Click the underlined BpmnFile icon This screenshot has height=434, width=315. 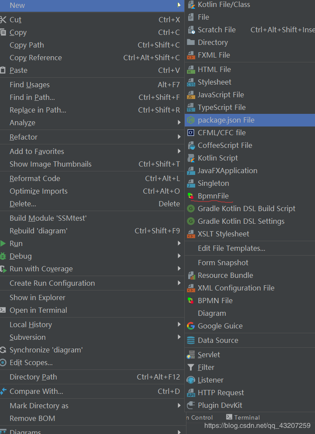pyautogui.click(x=190, y=196)
